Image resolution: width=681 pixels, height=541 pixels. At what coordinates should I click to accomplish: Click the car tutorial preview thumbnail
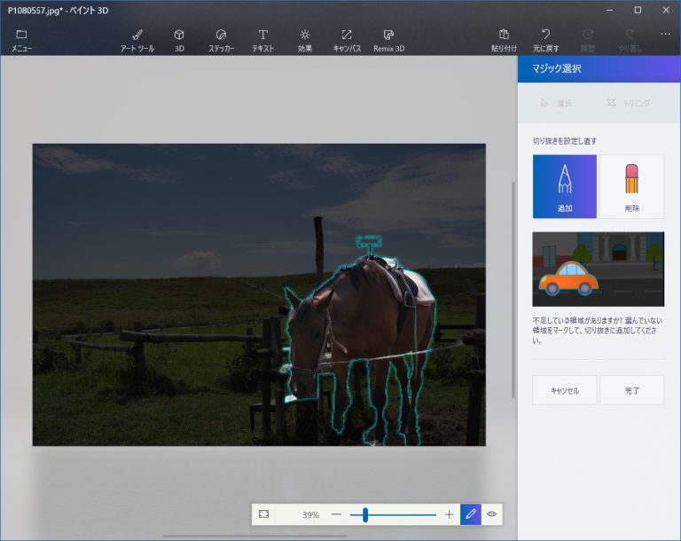598,270
